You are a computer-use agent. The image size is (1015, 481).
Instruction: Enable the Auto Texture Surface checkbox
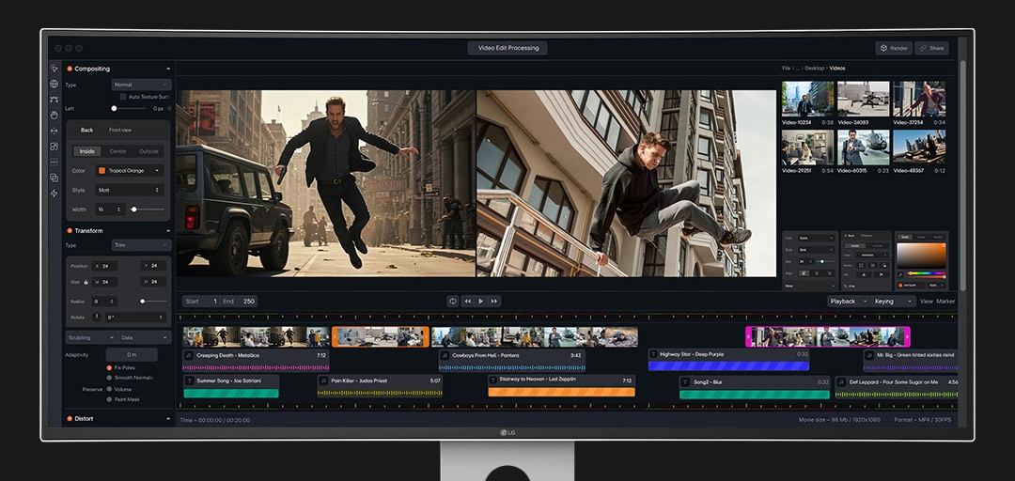click(123, 97)
